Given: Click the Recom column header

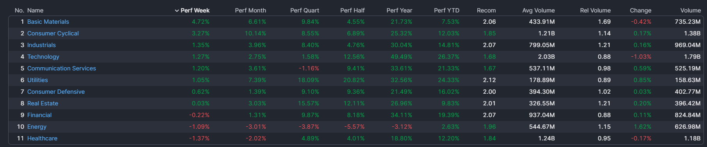Looking at the screenshot, I should point(486,10).
